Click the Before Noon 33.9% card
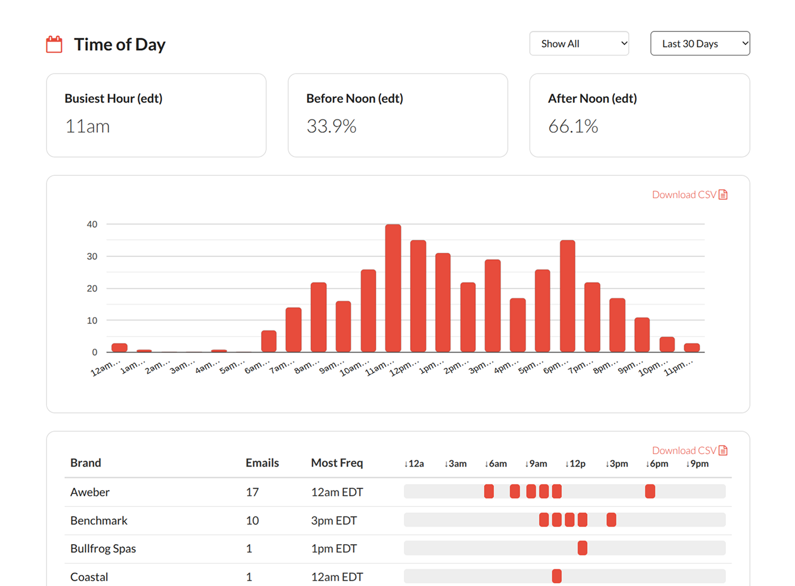The image size is (795, 586). tap(398, 115)
